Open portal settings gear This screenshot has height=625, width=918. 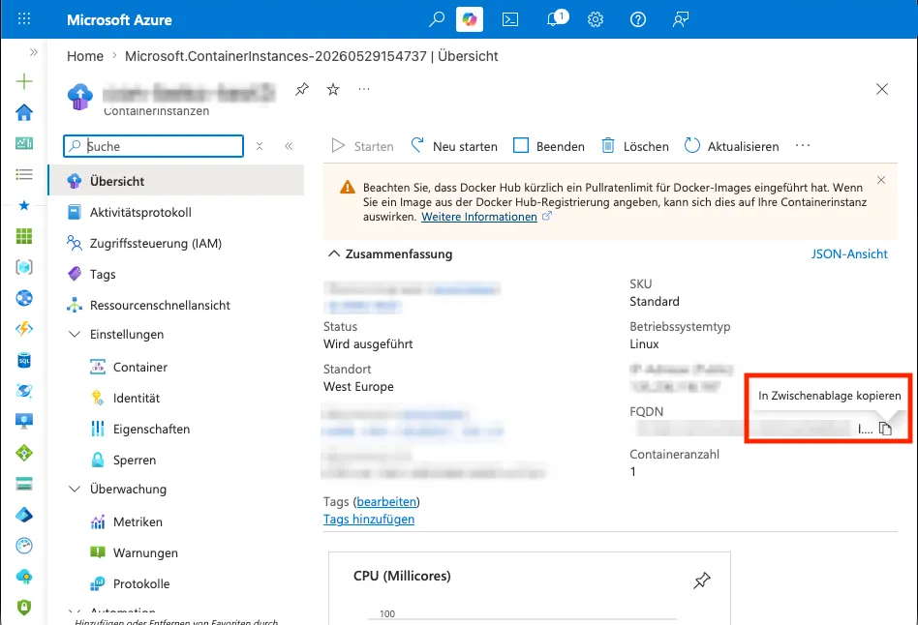(596, 19)
